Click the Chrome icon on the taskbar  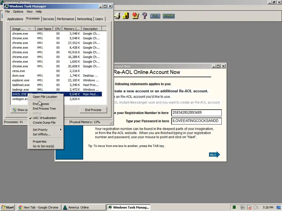[x=20, y=207]
